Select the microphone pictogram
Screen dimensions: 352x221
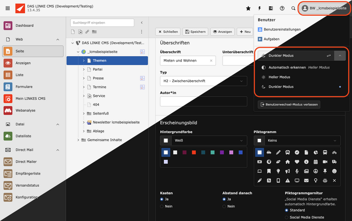tap(297, 171)
